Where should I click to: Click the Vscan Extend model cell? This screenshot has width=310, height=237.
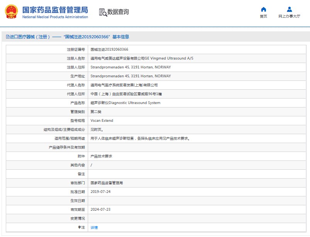coord(102,121)
